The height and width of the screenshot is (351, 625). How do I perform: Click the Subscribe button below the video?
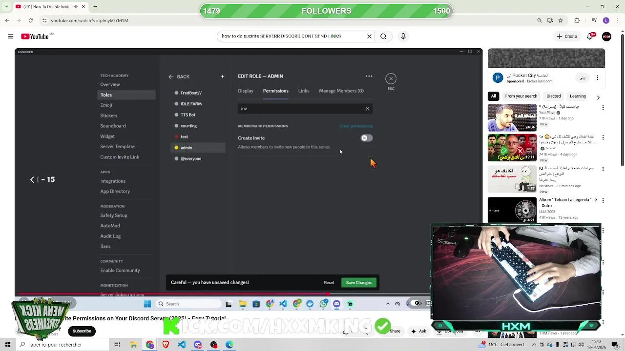(82, 331)
